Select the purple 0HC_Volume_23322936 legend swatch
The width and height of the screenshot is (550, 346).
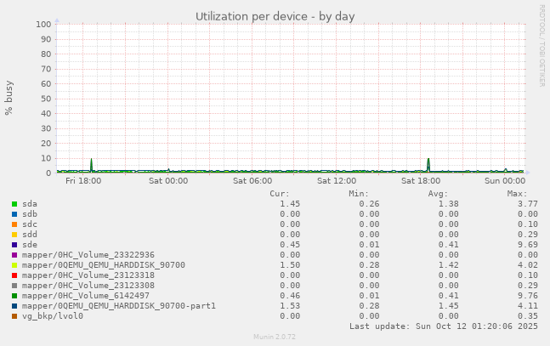coord(14,255)
